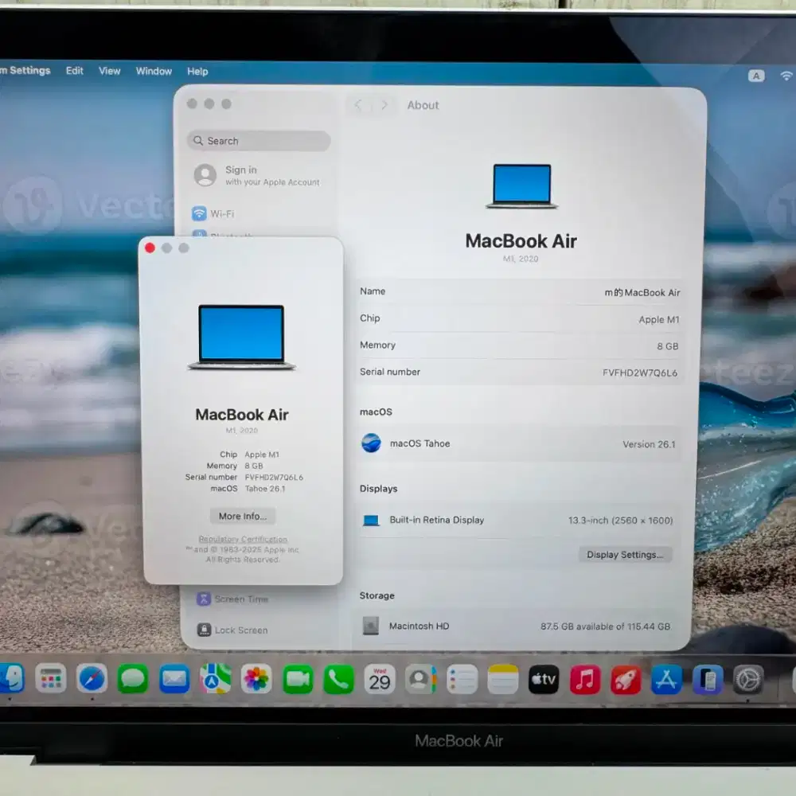Click the Version 26.1 text

click(649, 444)
